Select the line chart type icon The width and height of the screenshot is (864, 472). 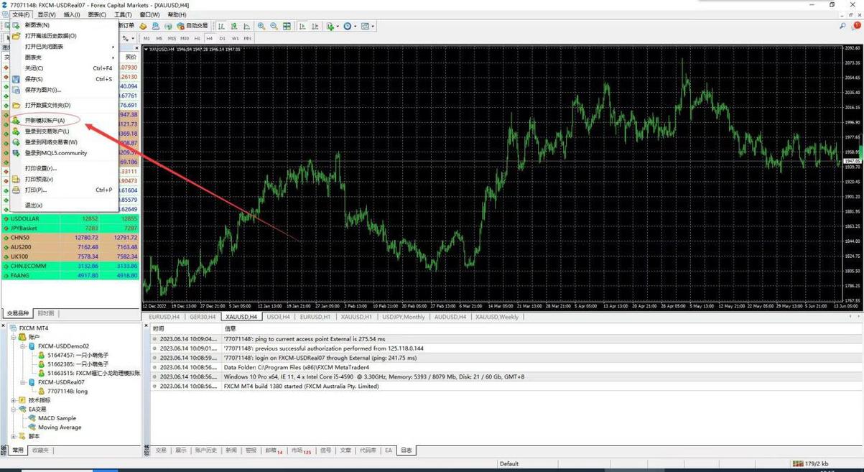[x=246, y=27]
